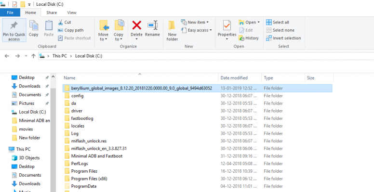Viewport: 374px width, 192px height.
Task: Open pinned Downloads in Quick access
Action: [x=29, y=86]
